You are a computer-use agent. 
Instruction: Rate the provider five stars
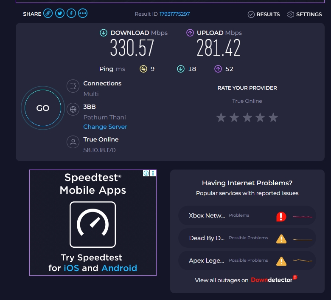click(273, 118)
